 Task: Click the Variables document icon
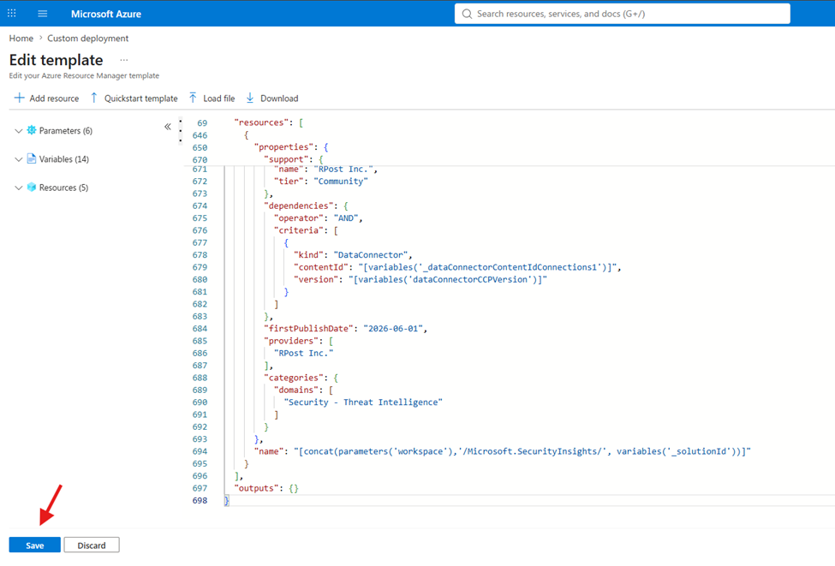[x=32, y=158]
